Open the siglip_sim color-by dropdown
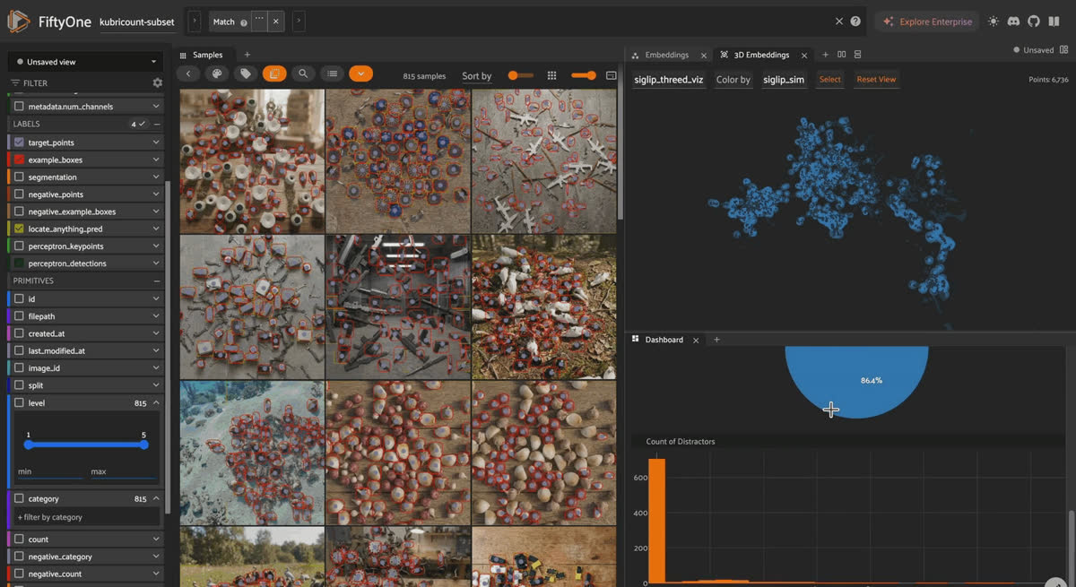Screen dimensions: 1076x587 tap(784, 79)
